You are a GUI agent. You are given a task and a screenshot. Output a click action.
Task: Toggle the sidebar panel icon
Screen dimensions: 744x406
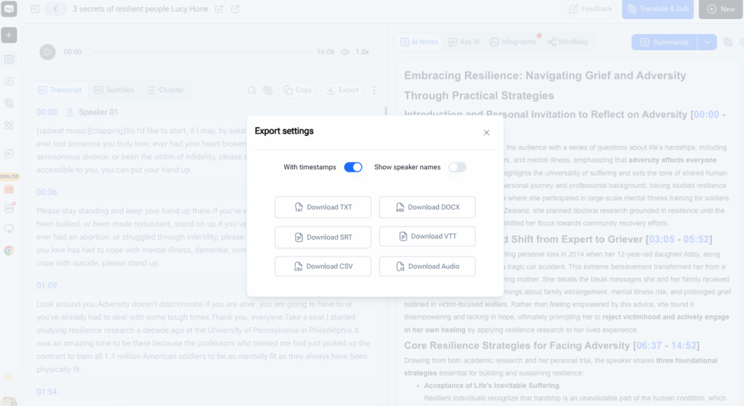point(36,9)
